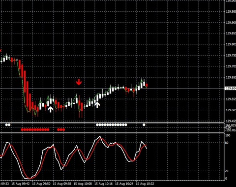Click the 129.55 price scale label
This screenshot has height=187, width=236.
pos(231,99)
